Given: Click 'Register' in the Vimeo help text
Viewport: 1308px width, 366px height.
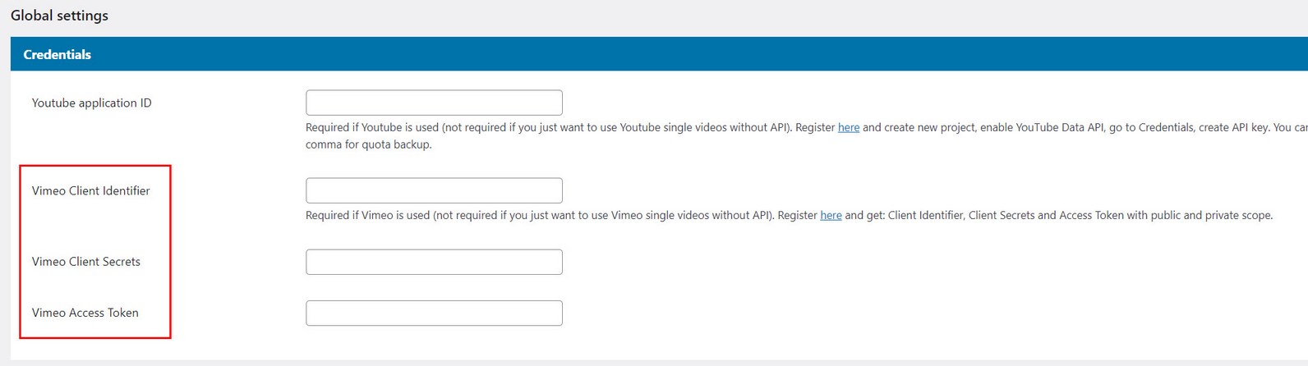Looking at the screenshot, I should [x=797, y=216].
